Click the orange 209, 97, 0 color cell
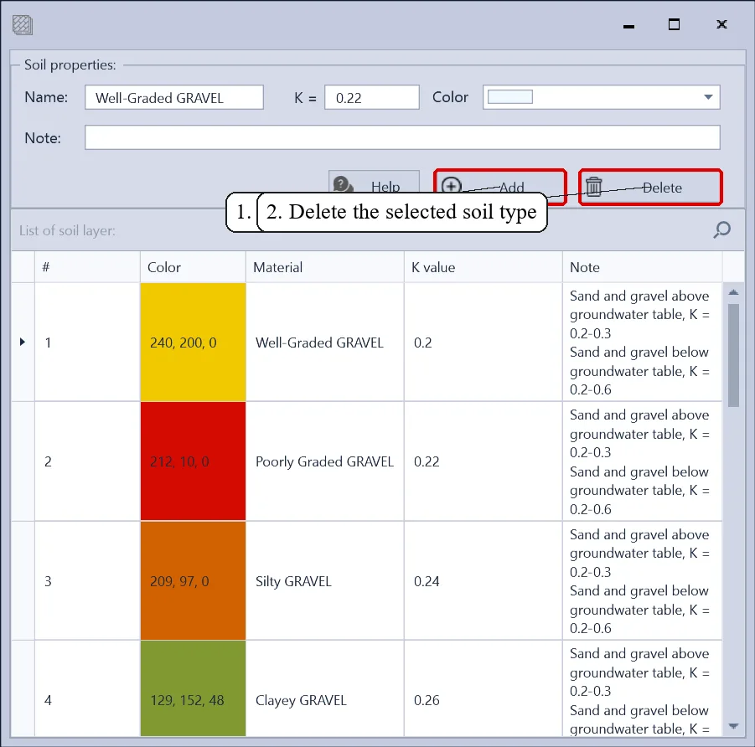 coord(193,581)
